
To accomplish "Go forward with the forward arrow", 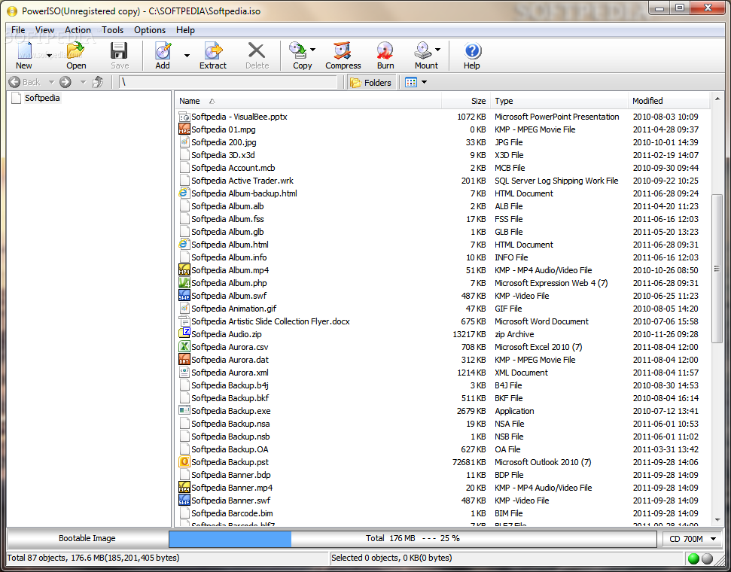I will click(x=65, y=82).
